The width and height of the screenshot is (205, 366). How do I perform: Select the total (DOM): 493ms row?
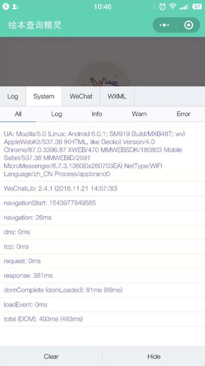coord(102,319)
